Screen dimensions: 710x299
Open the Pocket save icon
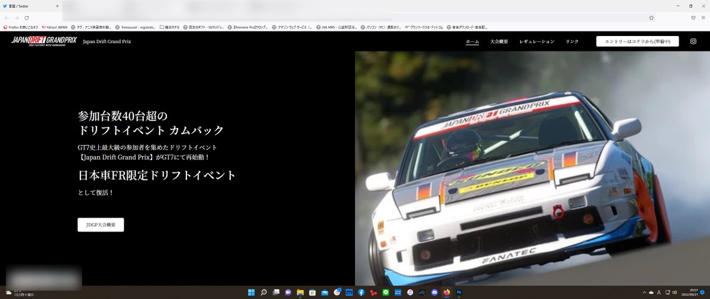click(693, 18)
